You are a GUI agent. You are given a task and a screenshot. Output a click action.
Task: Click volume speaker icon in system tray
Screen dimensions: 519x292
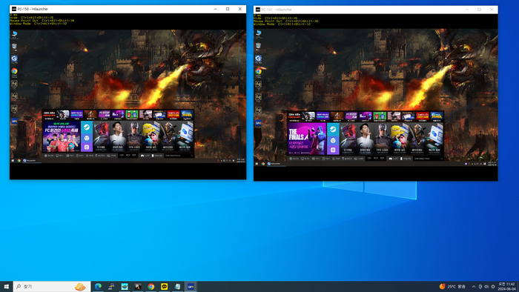click(x=486, y=286)
